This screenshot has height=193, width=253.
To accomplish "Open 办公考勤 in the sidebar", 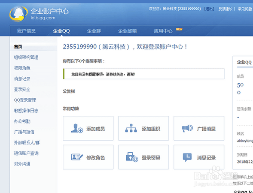I will pos(22,121).
